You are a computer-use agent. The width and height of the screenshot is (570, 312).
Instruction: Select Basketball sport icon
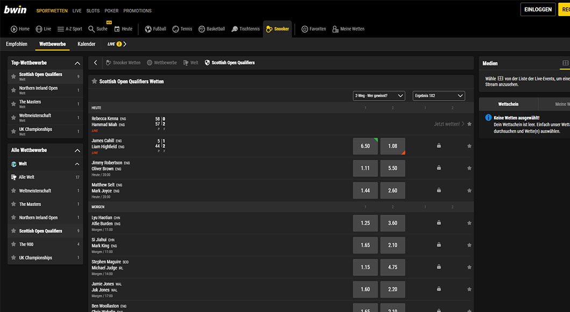point(202,29)
